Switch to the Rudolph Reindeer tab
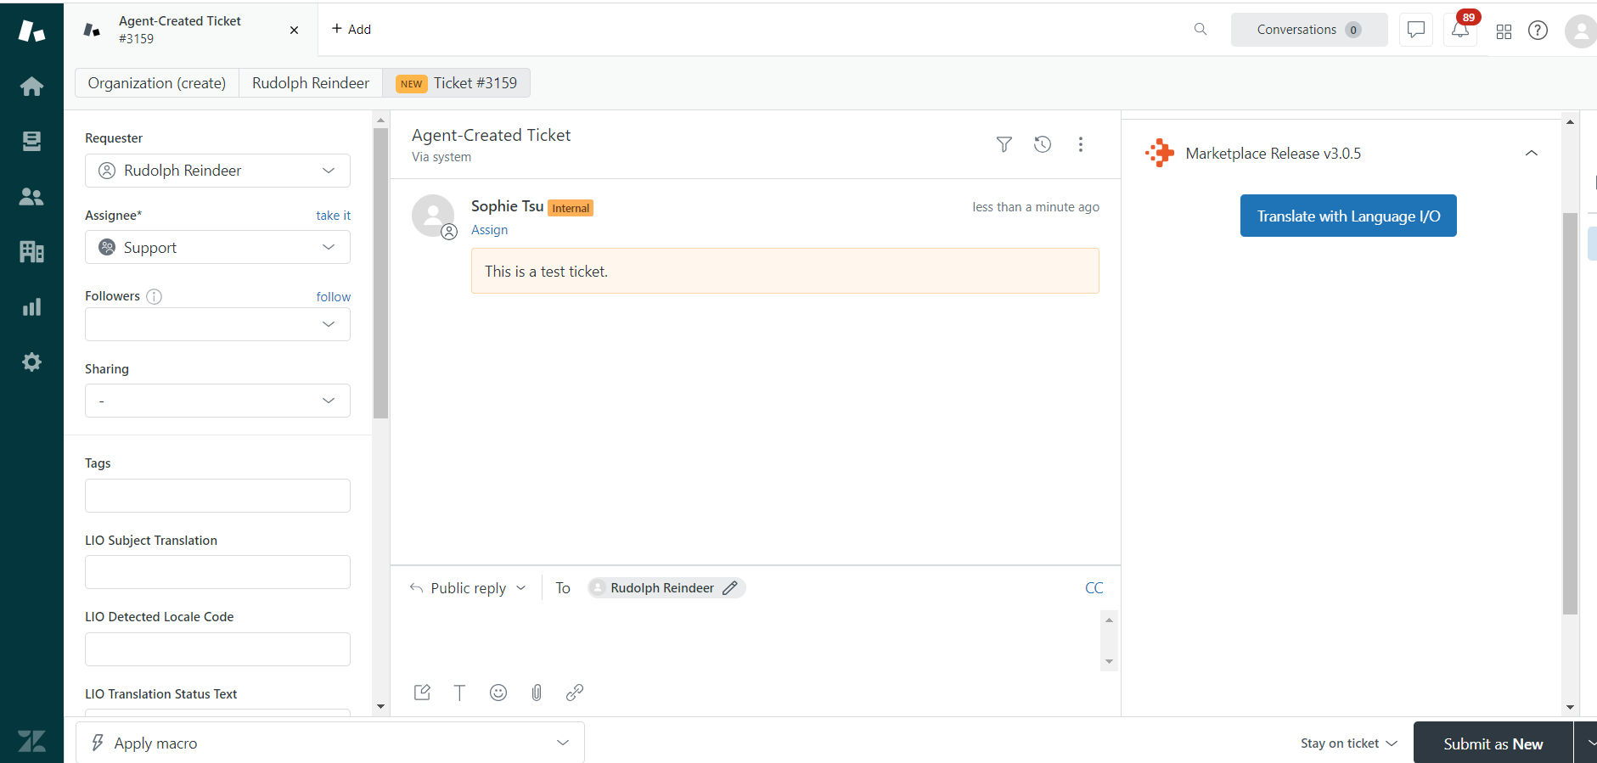Screen dimensions: 1597x763 coord(310,83)
